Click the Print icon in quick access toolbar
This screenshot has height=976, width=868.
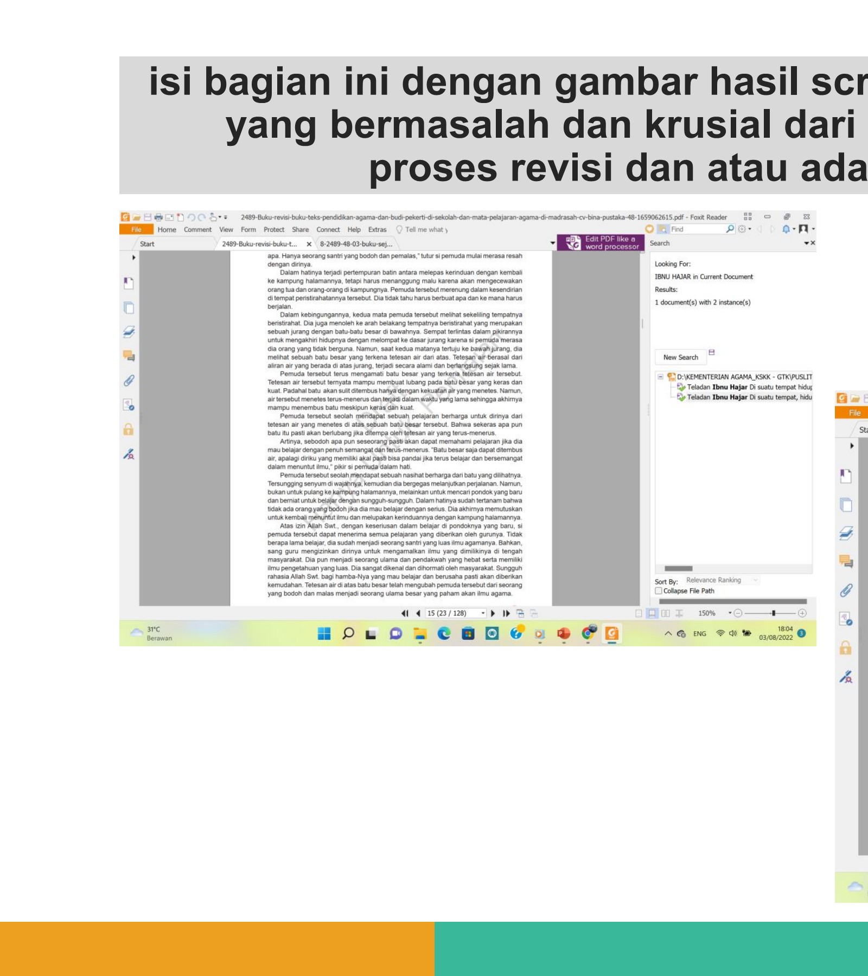pyautogui.click(x=159, y=217)
